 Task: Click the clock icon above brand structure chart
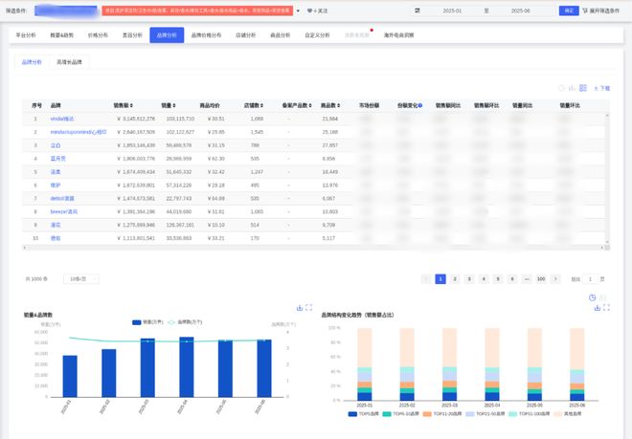(x=591, y=297)
